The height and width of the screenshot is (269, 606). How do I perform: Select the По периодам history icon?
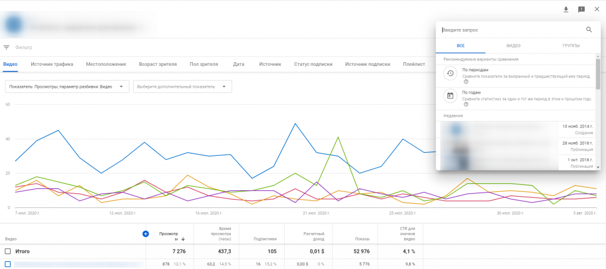tap(450, 73)
